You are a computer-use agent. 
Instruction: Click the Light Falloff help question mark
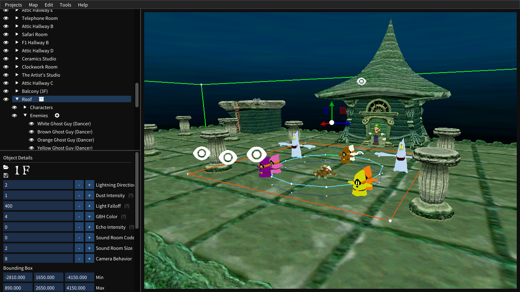pyautogui.click(x=127, y=206)
